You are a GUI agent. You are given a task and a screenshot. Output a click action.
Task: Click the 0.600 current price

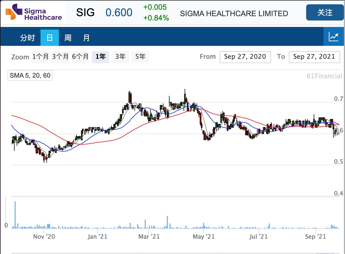(119, 12)
